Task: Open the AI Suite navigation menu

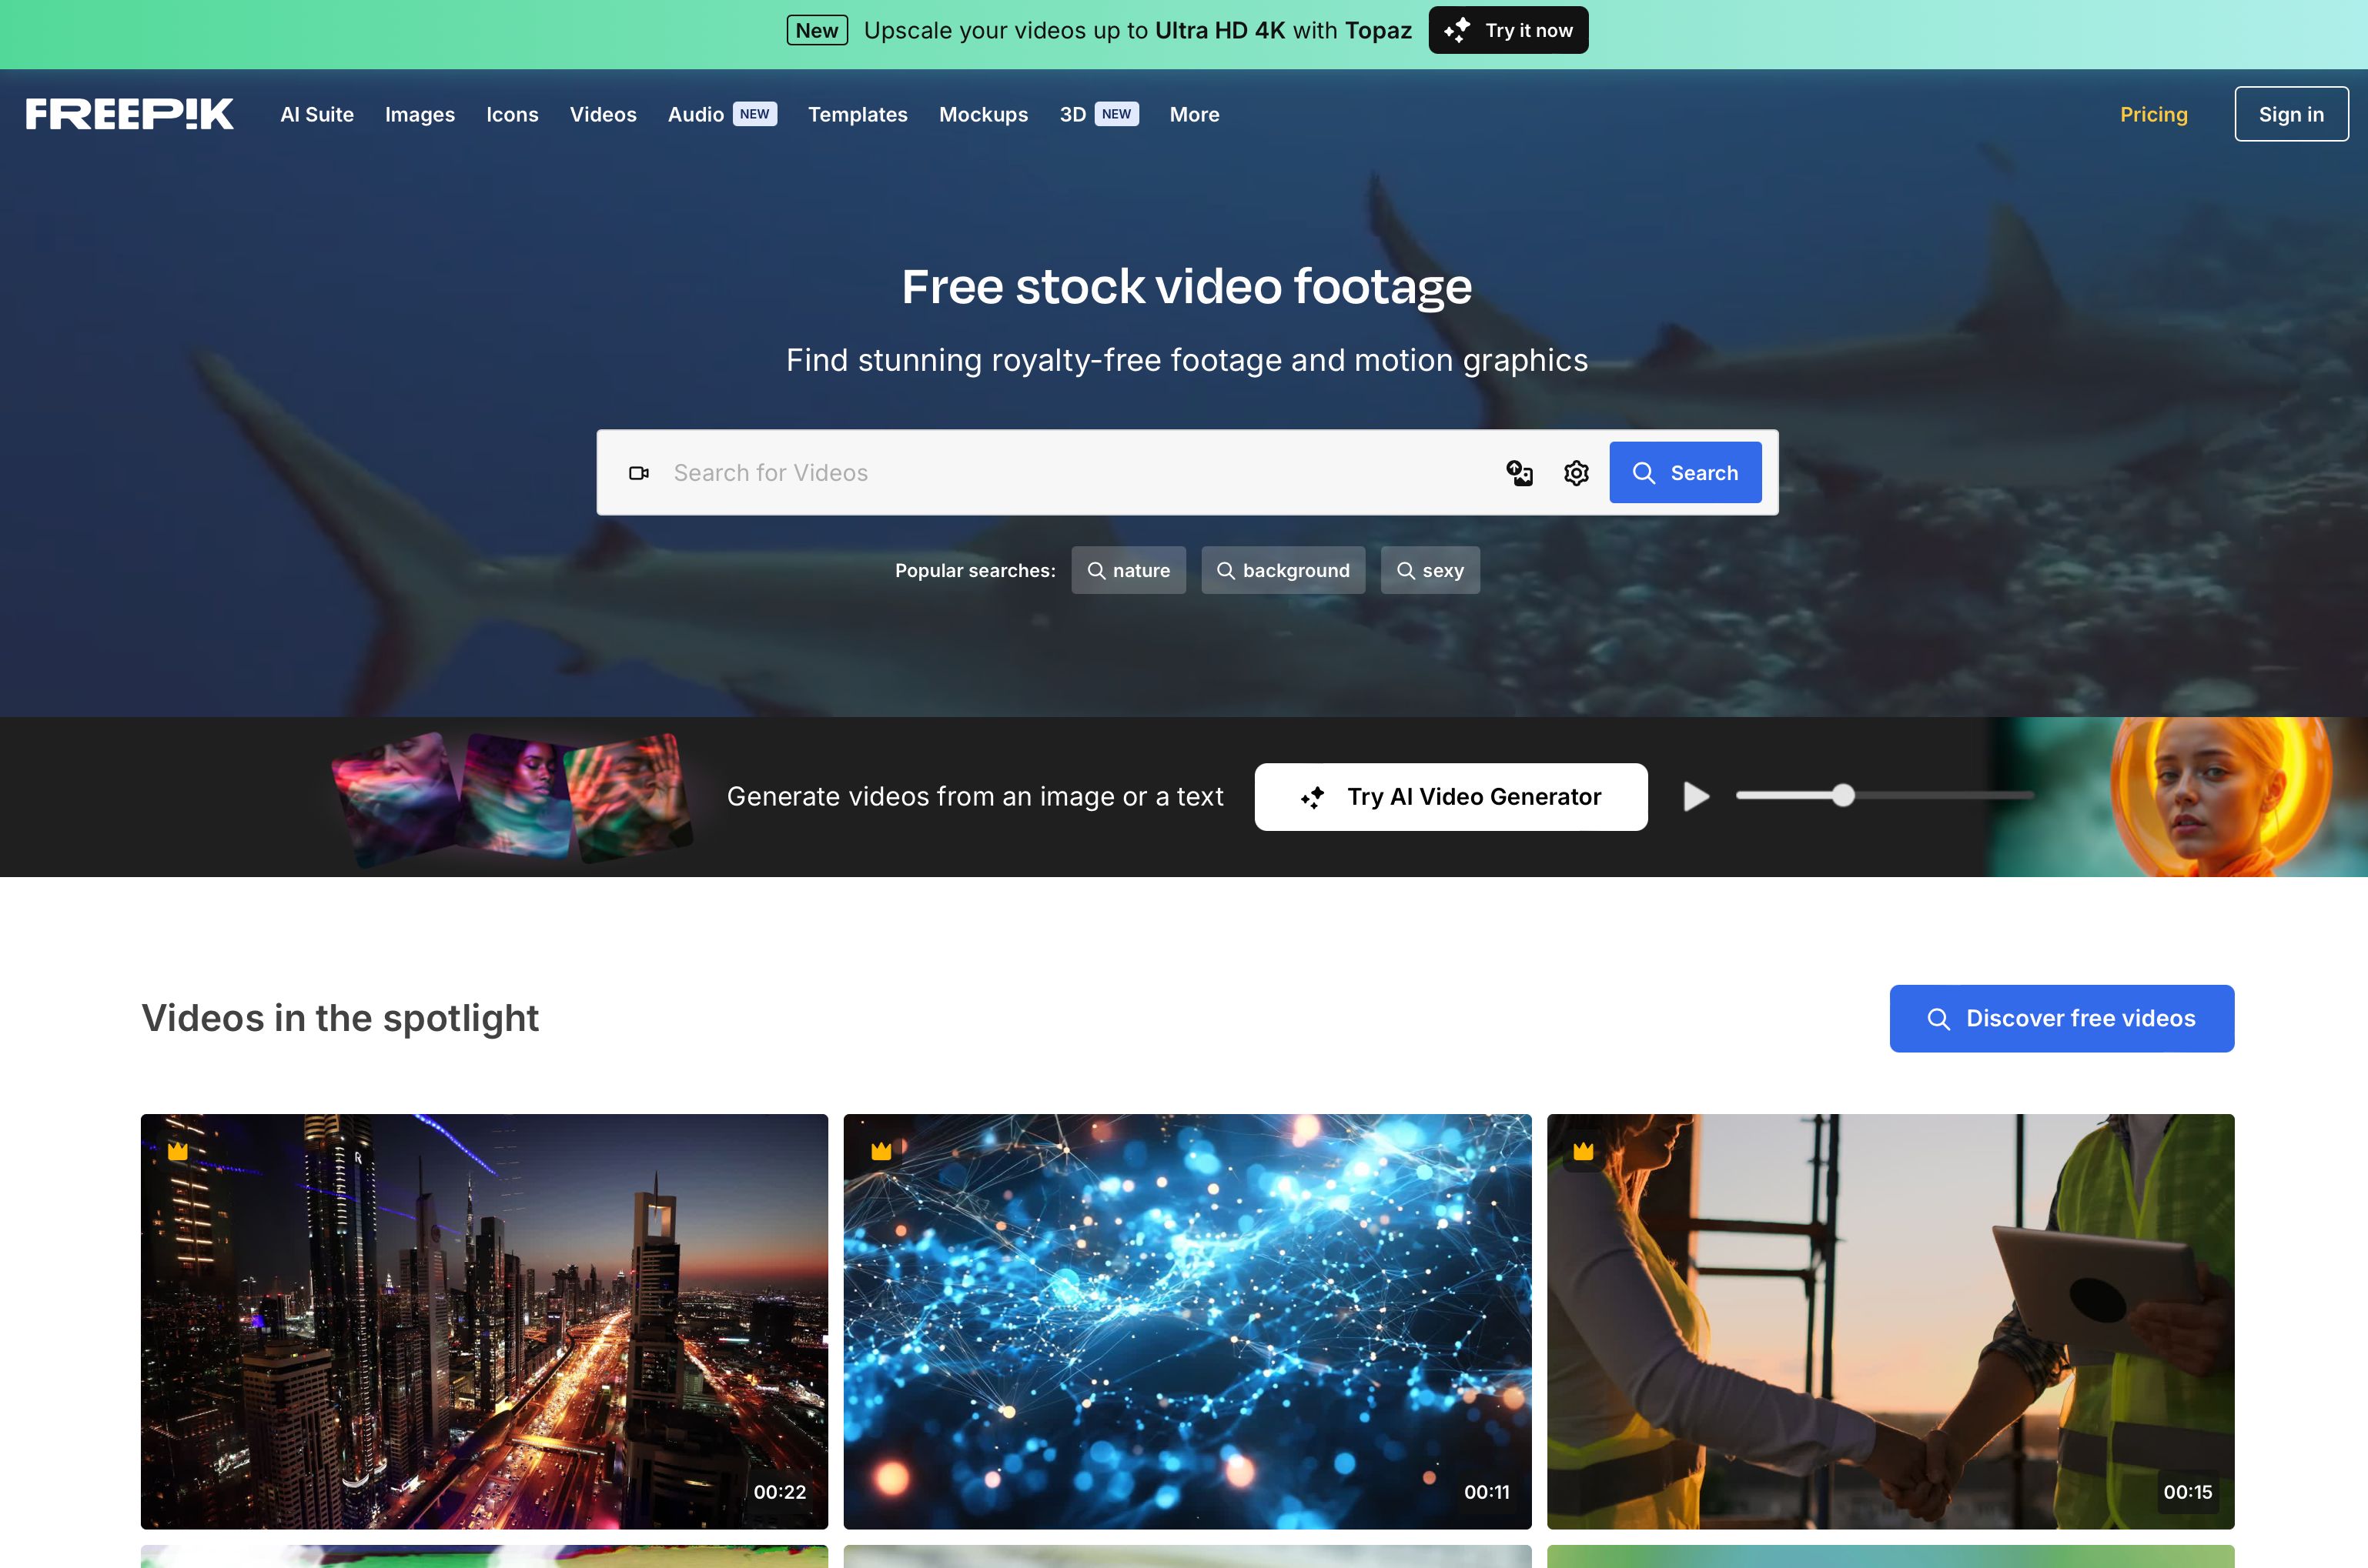Action: click(316, 114)
